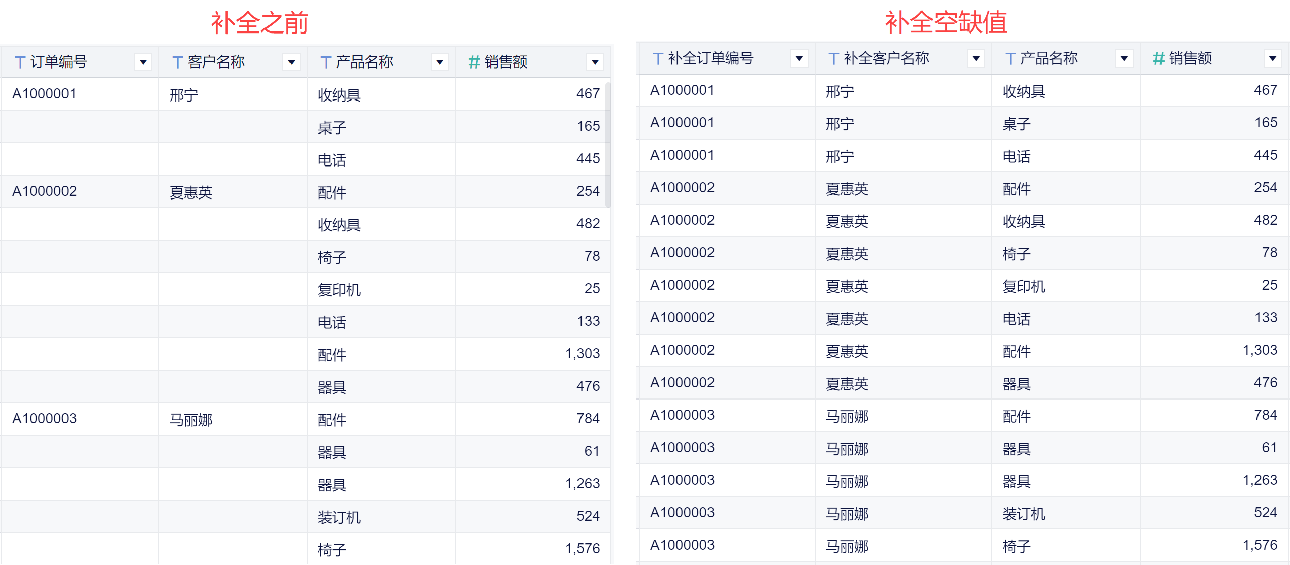Viewport: 1290px width, 565px height.
Task: Open the 客户名称 column dropdown arrow
Action: coord(292,62)
